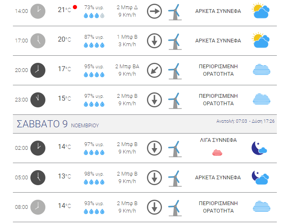Screen dimensions: 286x223
Task: Click the 21°C temperature at 14:00
Action: [65, 10]
